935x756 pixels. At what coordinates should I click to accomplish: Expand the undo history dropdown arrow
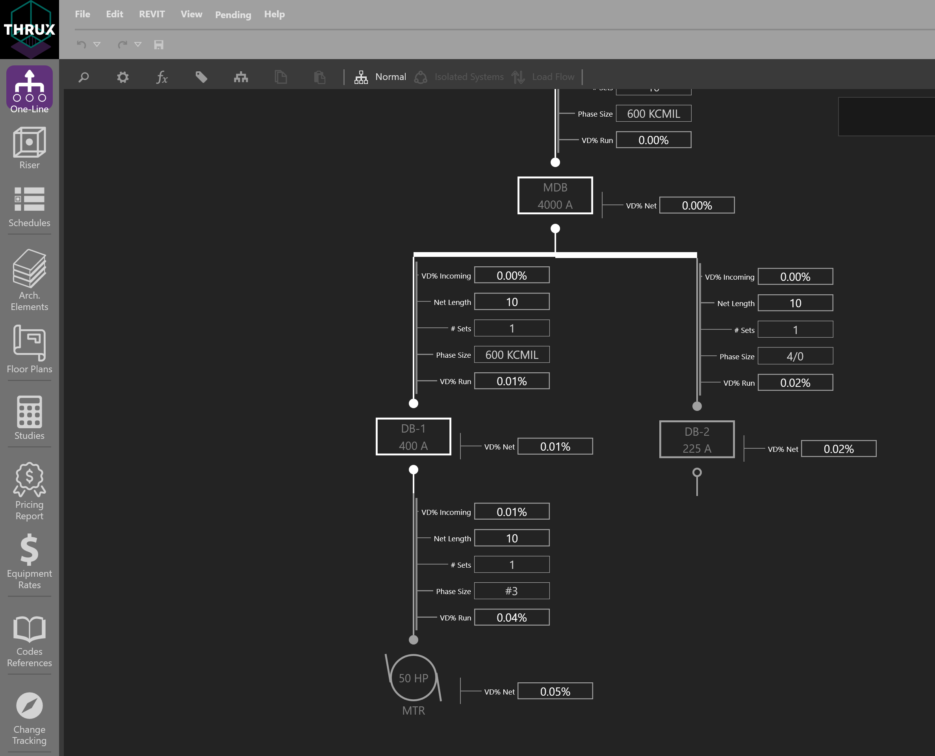[x=97, y=45]
